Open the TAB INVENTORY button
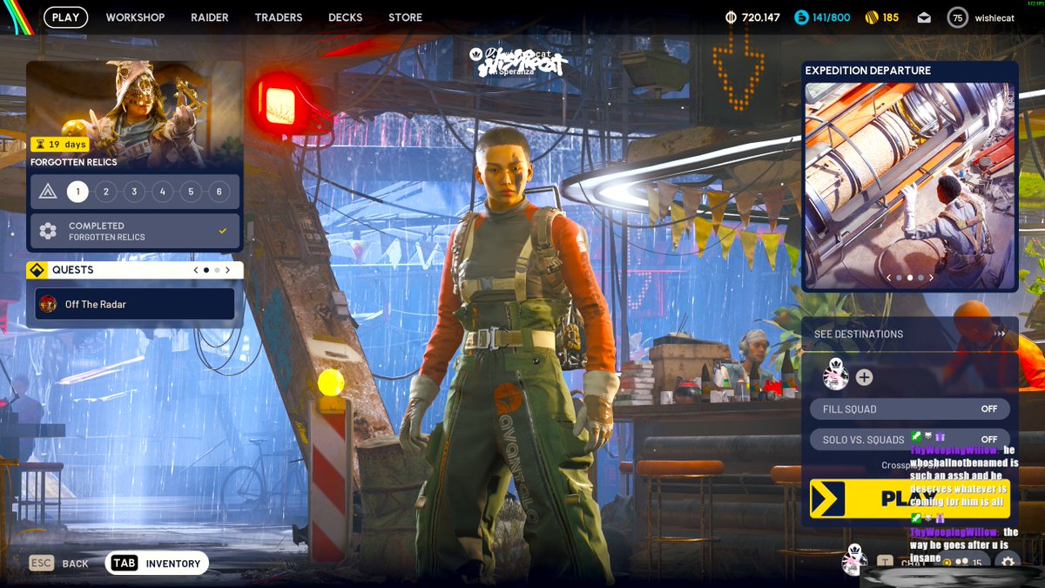 coord(157,564)
